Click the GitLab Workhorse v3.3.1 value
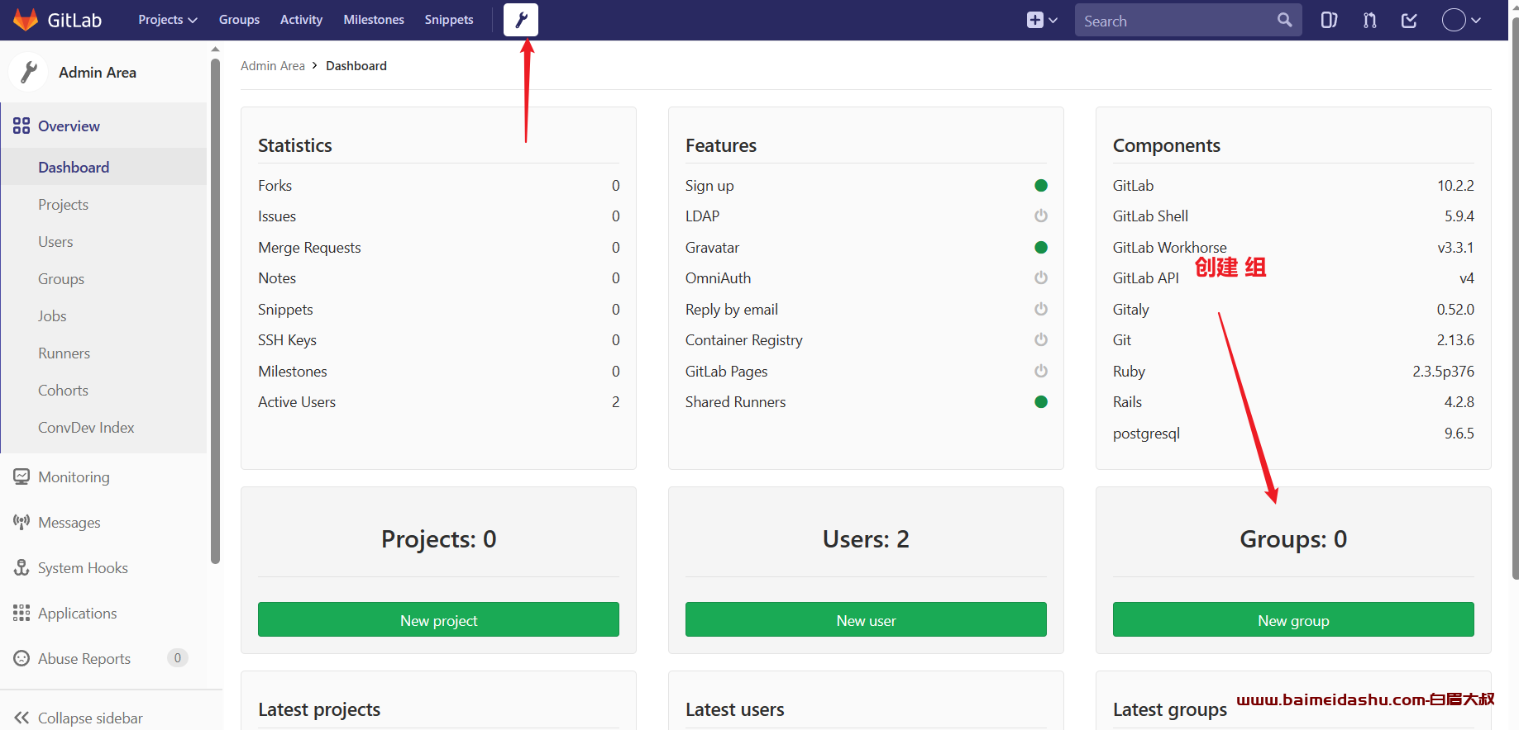 tap(1455, 248)
